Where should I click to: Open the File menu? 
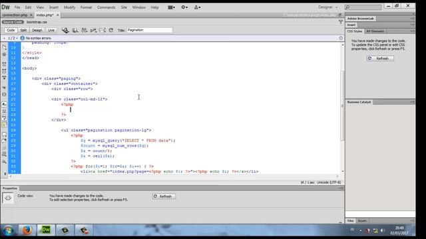tap(17, 7)
